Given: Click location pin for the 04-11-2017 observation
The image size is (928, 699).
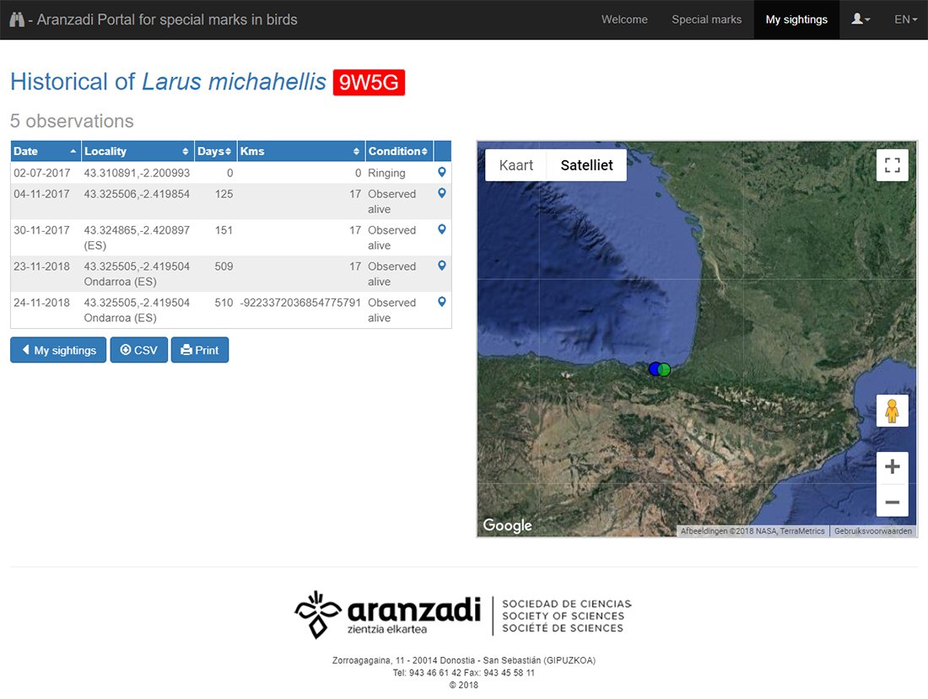Looking at the screenshot, I should pyautogui.click(x=441, y=193).
